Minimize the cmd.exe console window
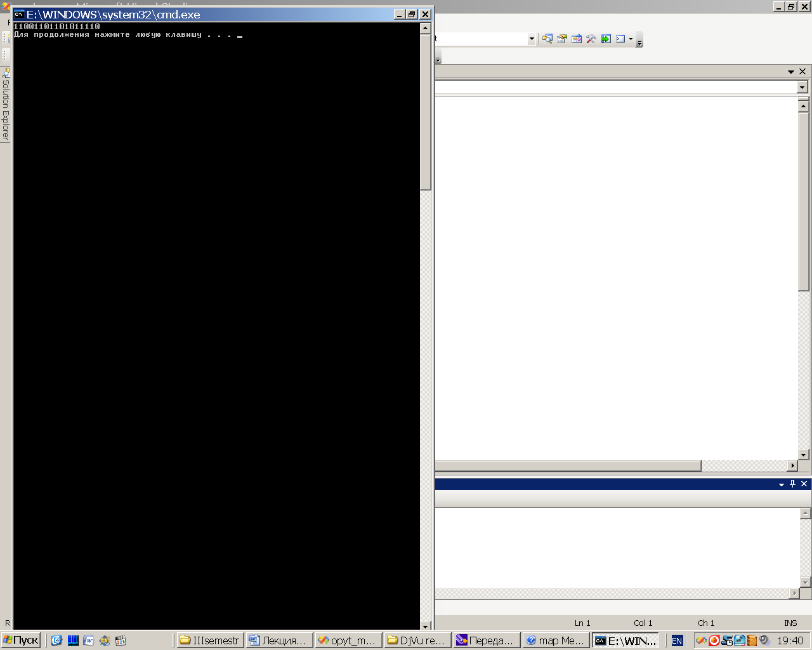The image size is (812, 650). point(400,14)
